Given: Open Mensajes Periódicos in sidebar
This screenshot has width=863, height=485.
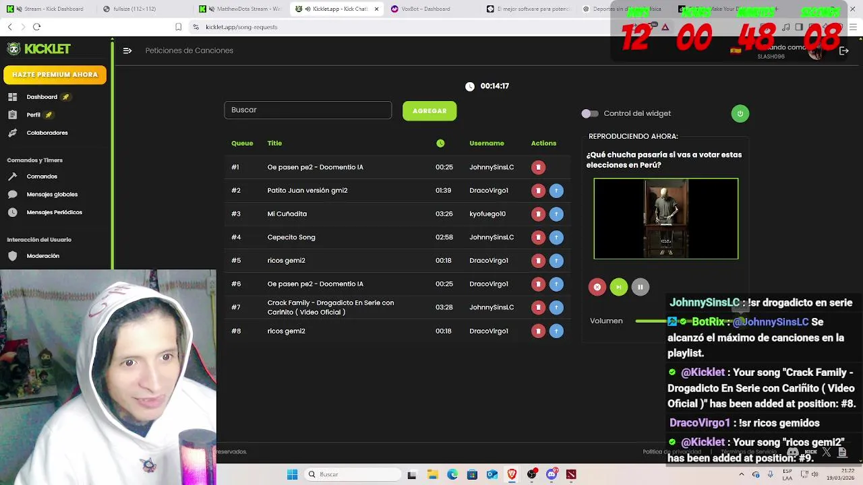Looking at the screenshot, I should coord(54,212).
